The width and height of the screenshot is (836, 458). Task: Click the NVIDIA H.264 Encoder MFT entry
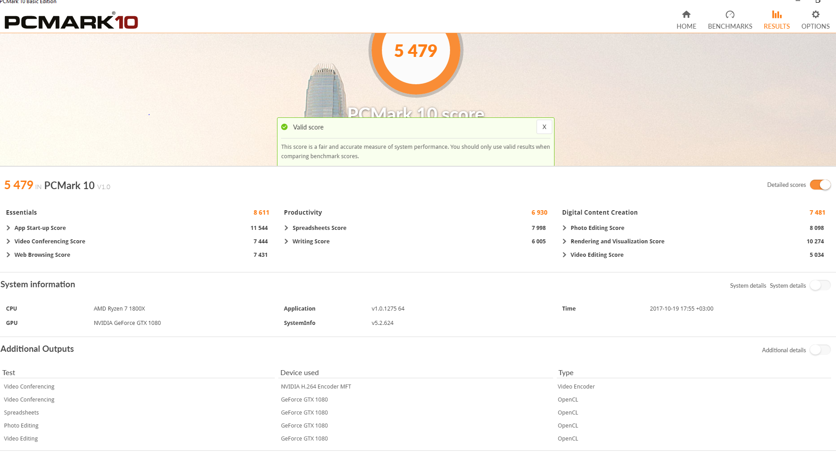(316, 387)
